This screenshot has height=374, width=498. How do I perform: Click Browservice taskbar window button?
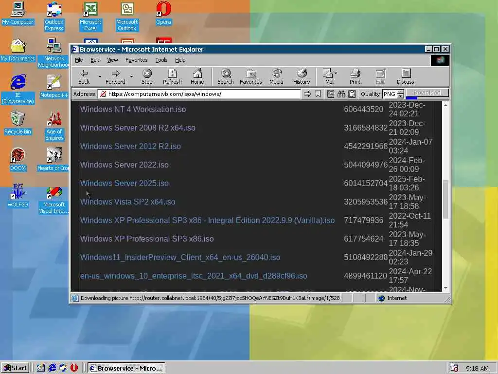pos(126,368)
